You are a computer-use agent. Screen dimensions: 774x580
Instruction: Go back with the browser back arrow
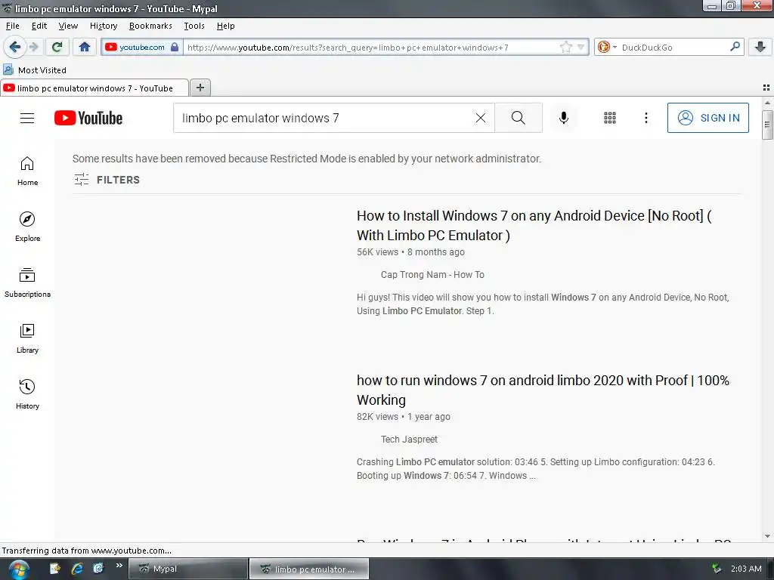tap(14, 48)
